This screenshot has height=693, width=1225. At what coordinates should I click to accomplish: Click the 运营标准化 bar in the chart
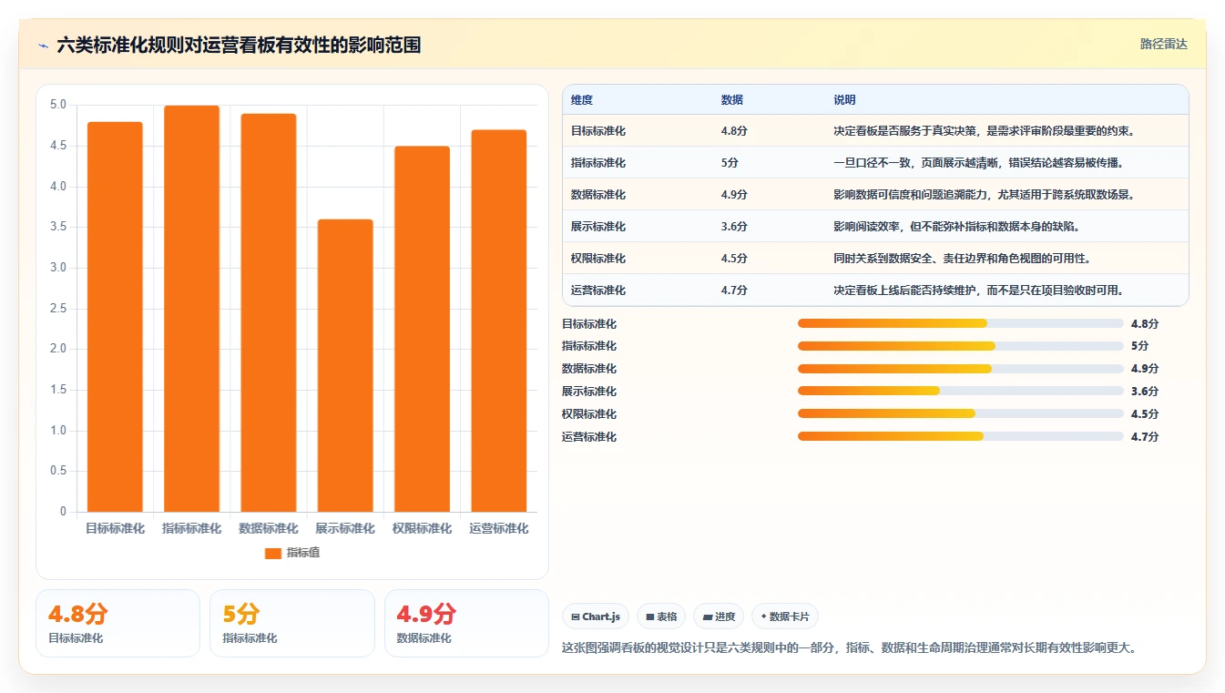498,321
